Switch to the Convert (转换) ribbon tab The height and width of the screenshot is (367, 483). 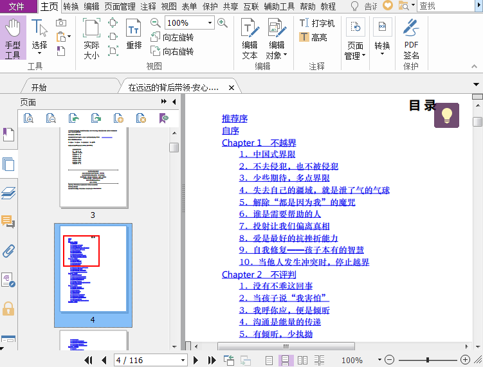[x=71, y=6]
